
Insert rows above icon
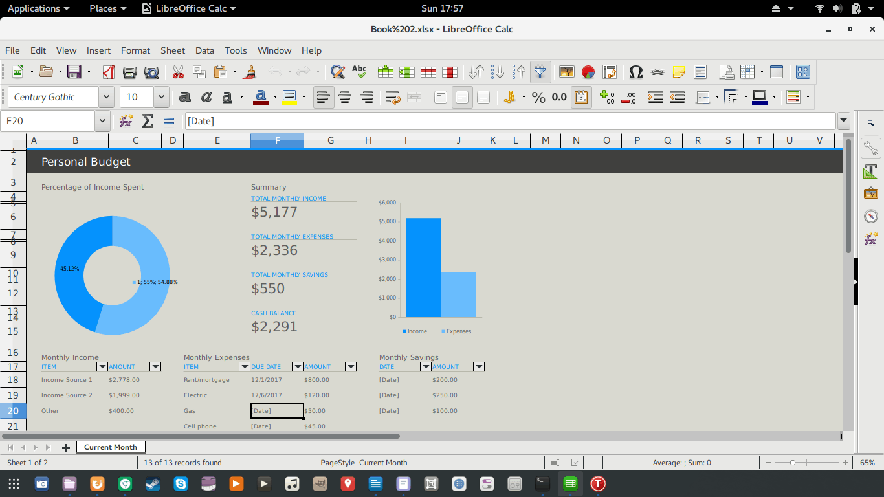[386, 72]
